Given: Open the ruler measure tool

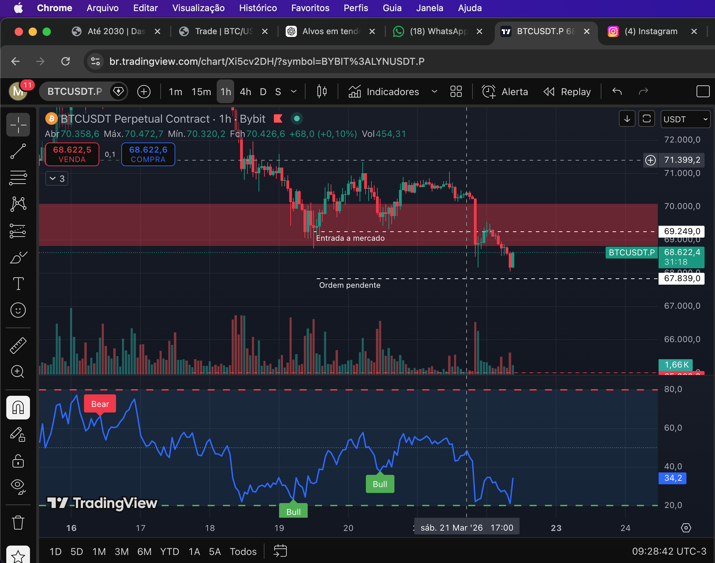Looking at the screenshot, I should click(18, 345).
